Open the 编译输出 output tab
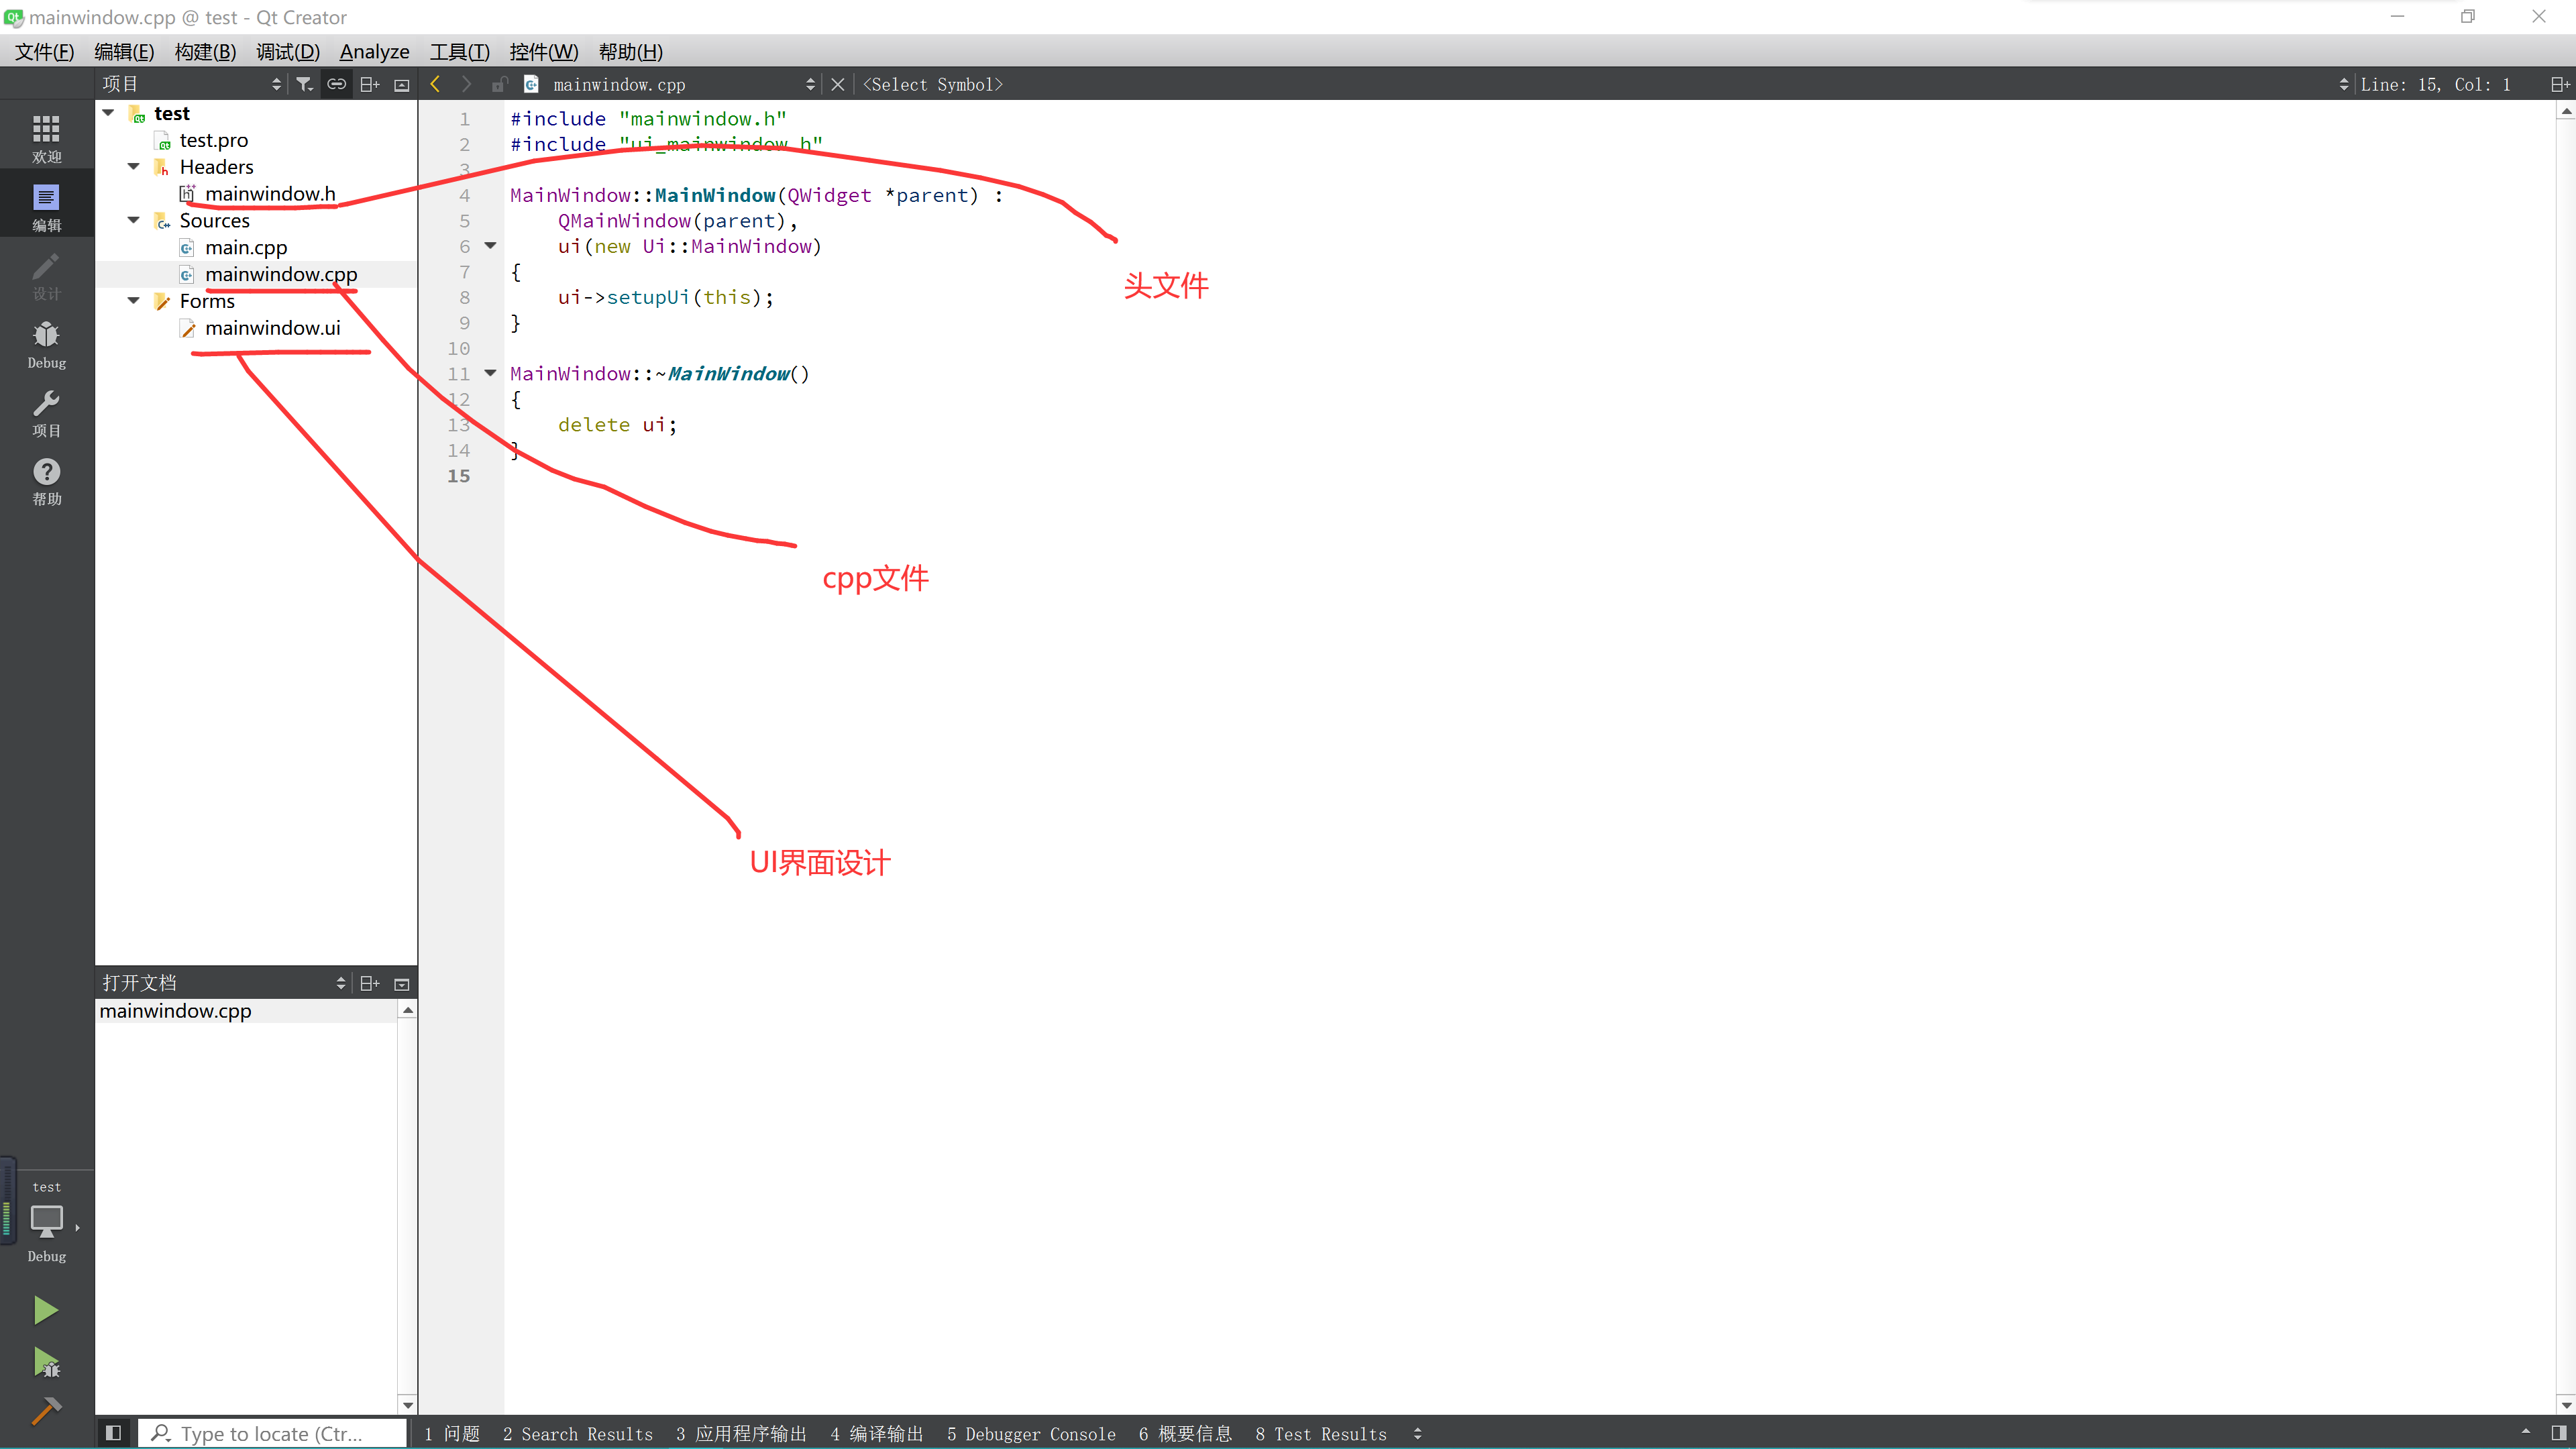Viewport: 2576px width, 1449px height. 876,1433
